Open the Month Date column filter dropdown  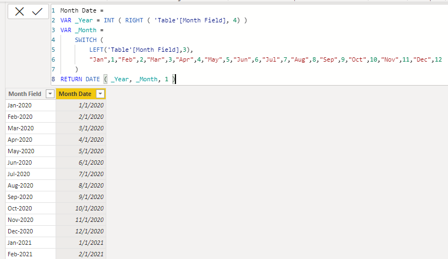(100, 94)
